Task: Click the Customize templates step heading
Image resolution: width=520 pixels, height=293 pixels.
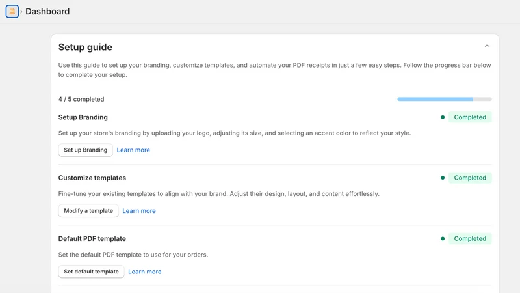Action: point(92,178)
